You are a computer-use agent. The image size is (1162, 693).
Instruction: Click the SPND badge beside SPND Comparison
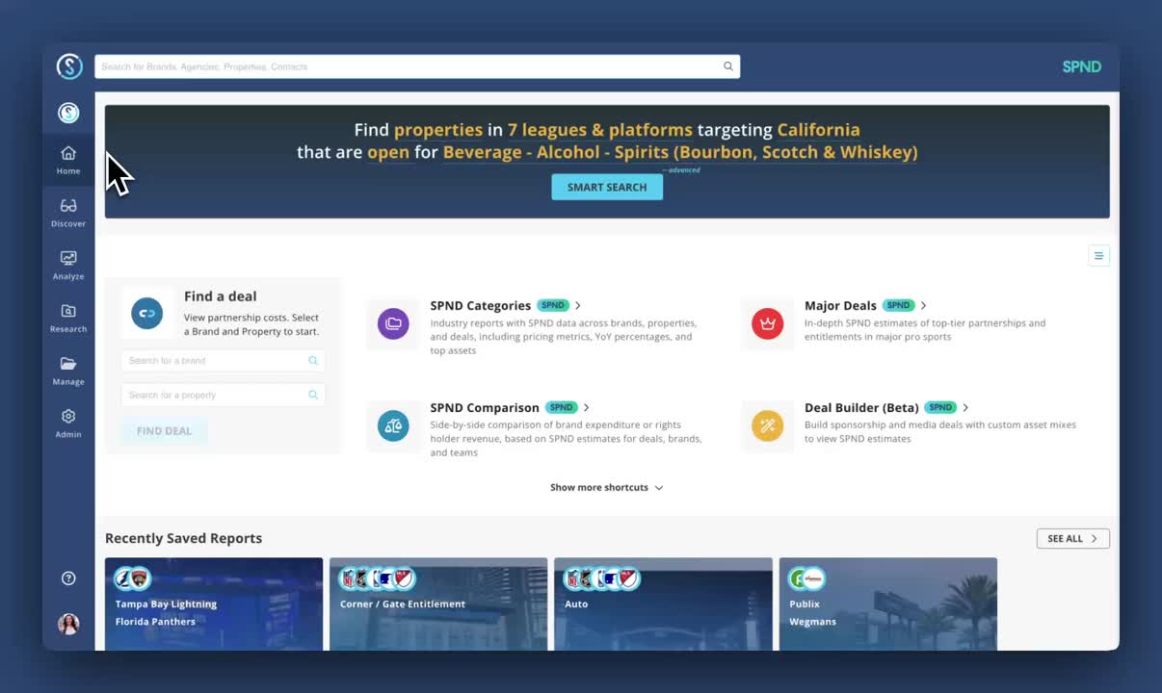[x=562, y=407]
